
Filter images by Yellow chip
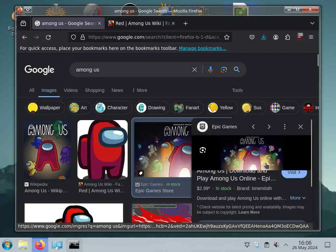tap(221, 108)
